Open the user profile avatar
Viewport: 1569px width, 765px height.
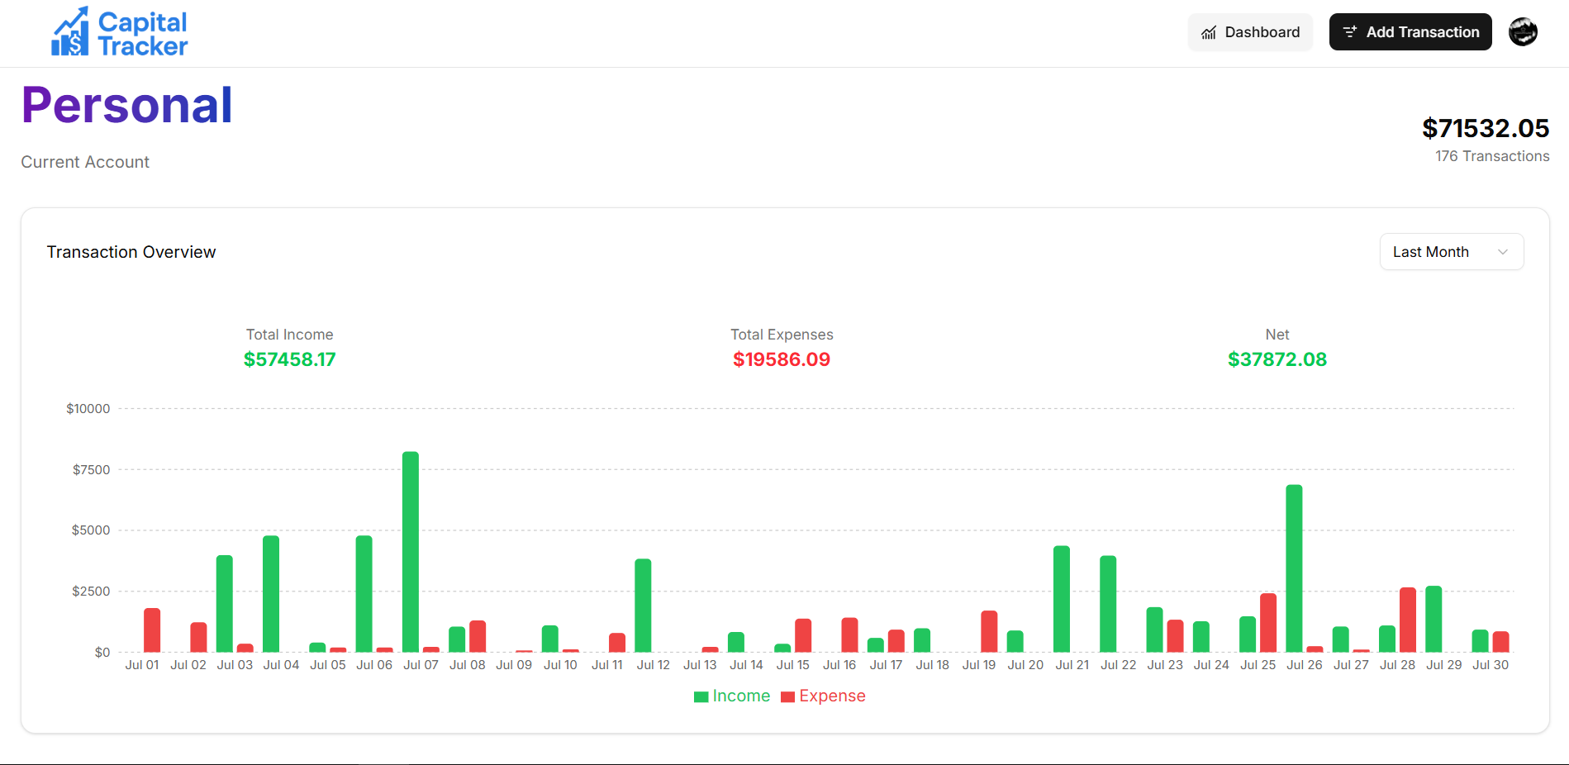click(x=1523, y=32)
